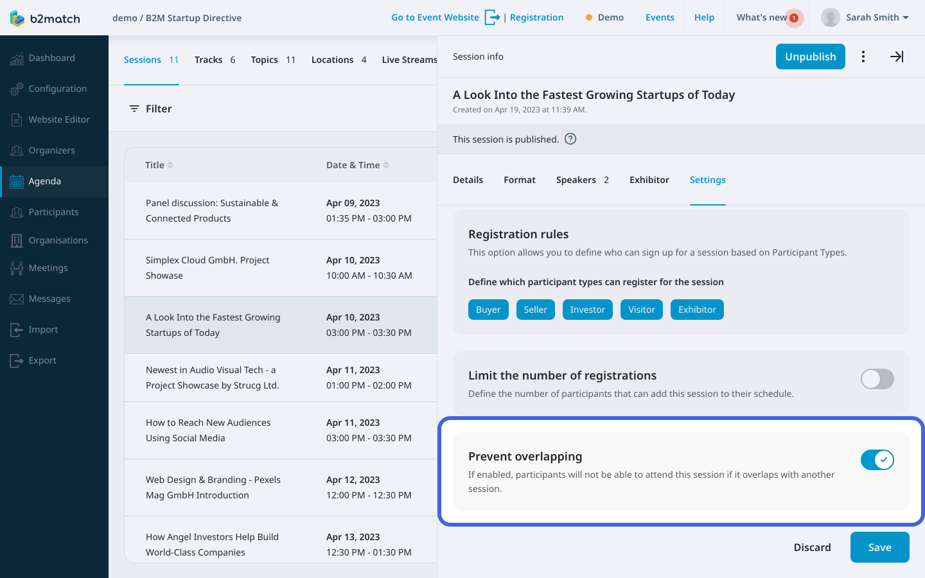
Task: Disable the Prevent overlapping toggle
Action: (877, 460)
